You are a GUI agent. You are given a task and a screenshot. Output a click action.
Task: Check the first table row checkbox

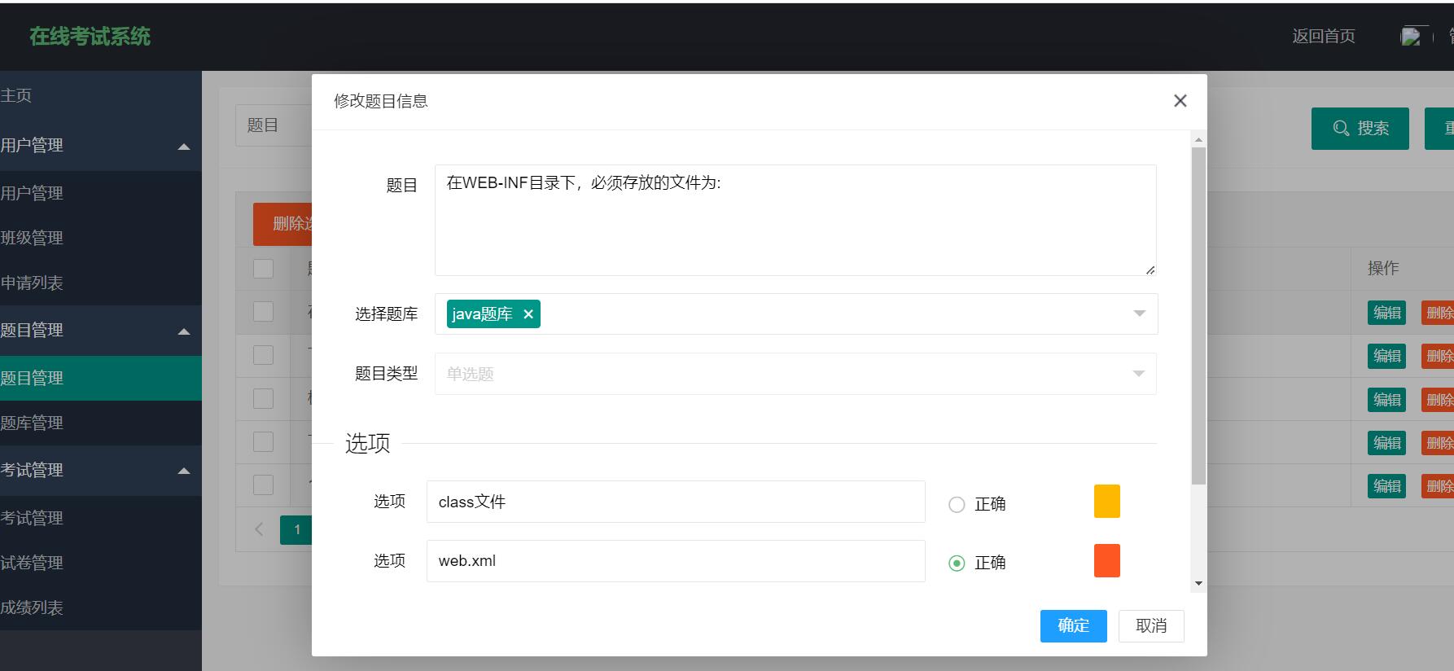click(263, 312)
